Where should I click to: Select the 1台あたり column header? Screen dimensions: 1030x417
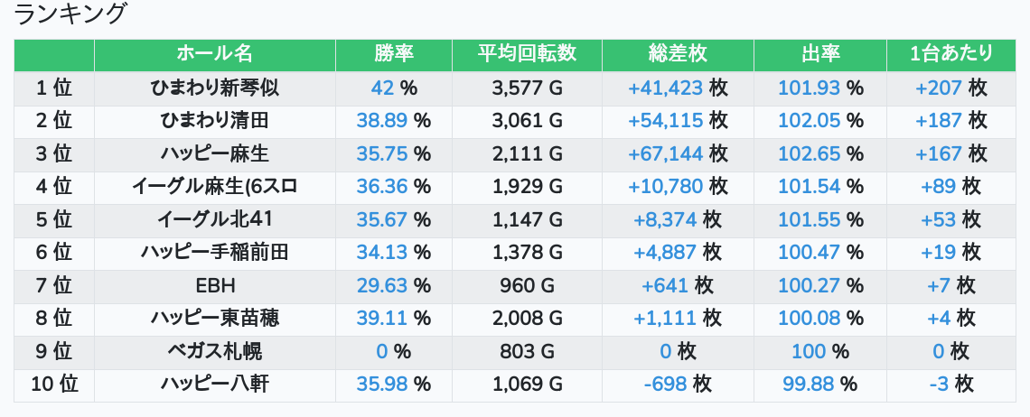tap(951, 54)
